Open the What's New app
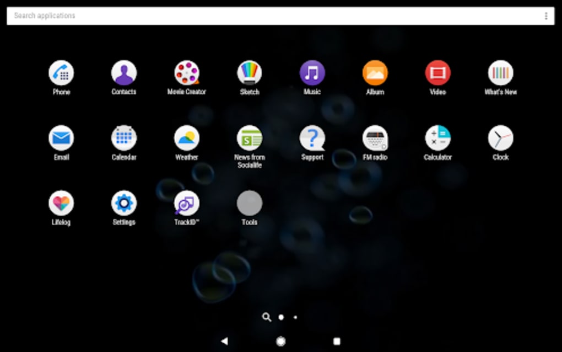The width and height of the screenshot is (562, 352). click(500, 73)
